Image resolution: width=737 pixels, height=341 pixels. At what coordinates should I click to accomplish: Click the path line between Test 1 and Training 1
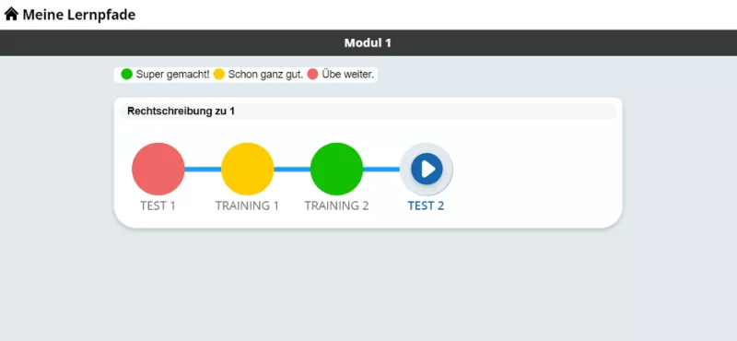(203, 170)
